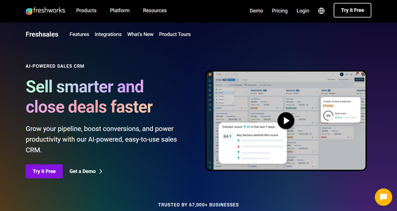Open the Resources menu
This screenshot has width=397, height=211.
click(155, 10)
